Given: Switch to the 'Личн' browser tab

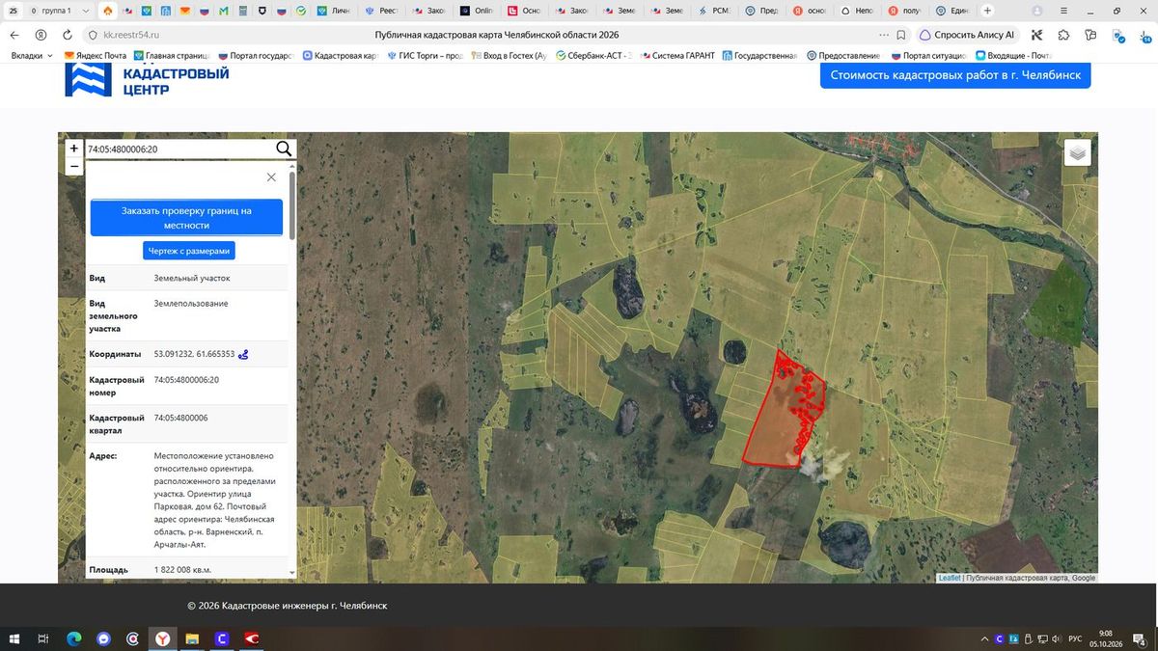Looking at the screenshot, I should pos(335,11).
